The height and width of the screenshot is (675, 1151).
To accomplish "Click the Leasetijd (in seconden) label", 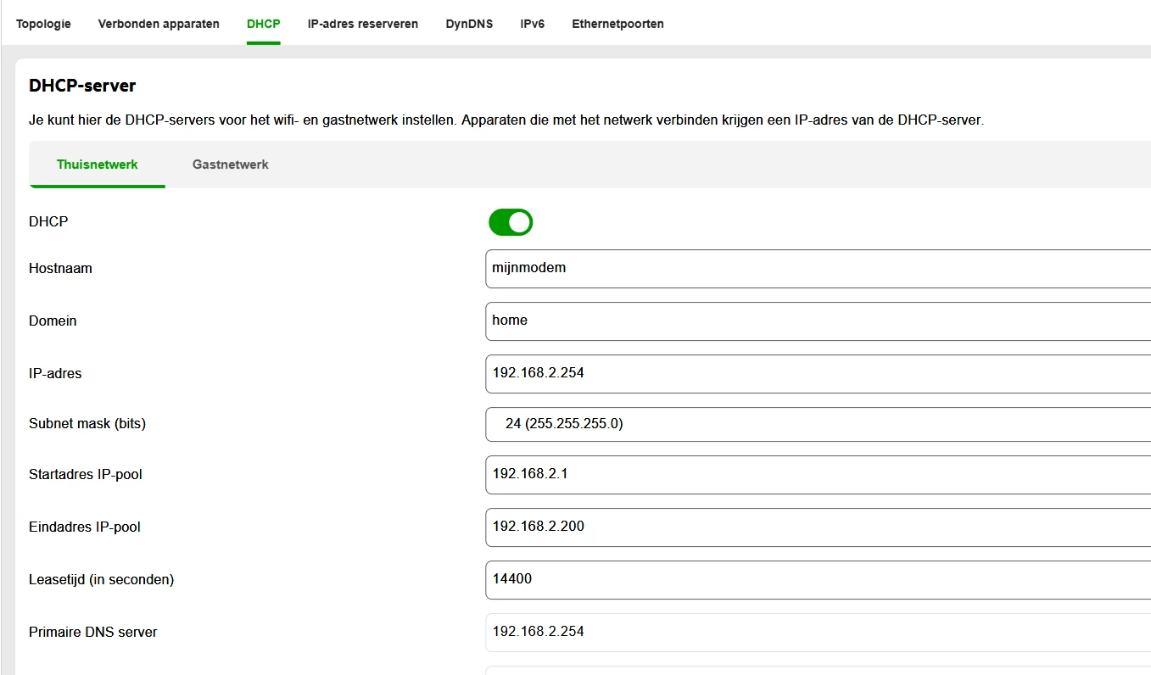I will coord(101,580).
